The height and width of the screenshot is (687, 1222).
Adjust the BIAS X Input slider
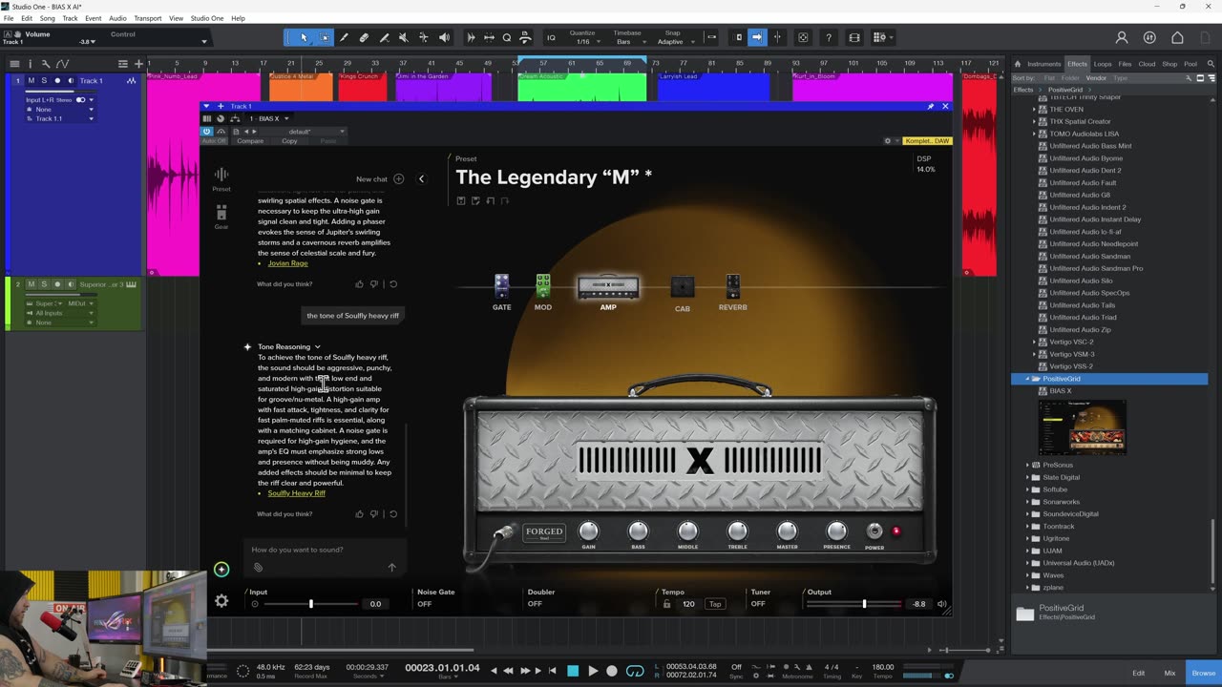pos(311,604)
